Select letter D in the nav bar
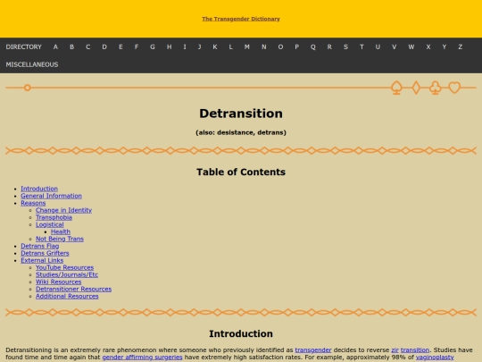482x362 pixels. point(104,46)
